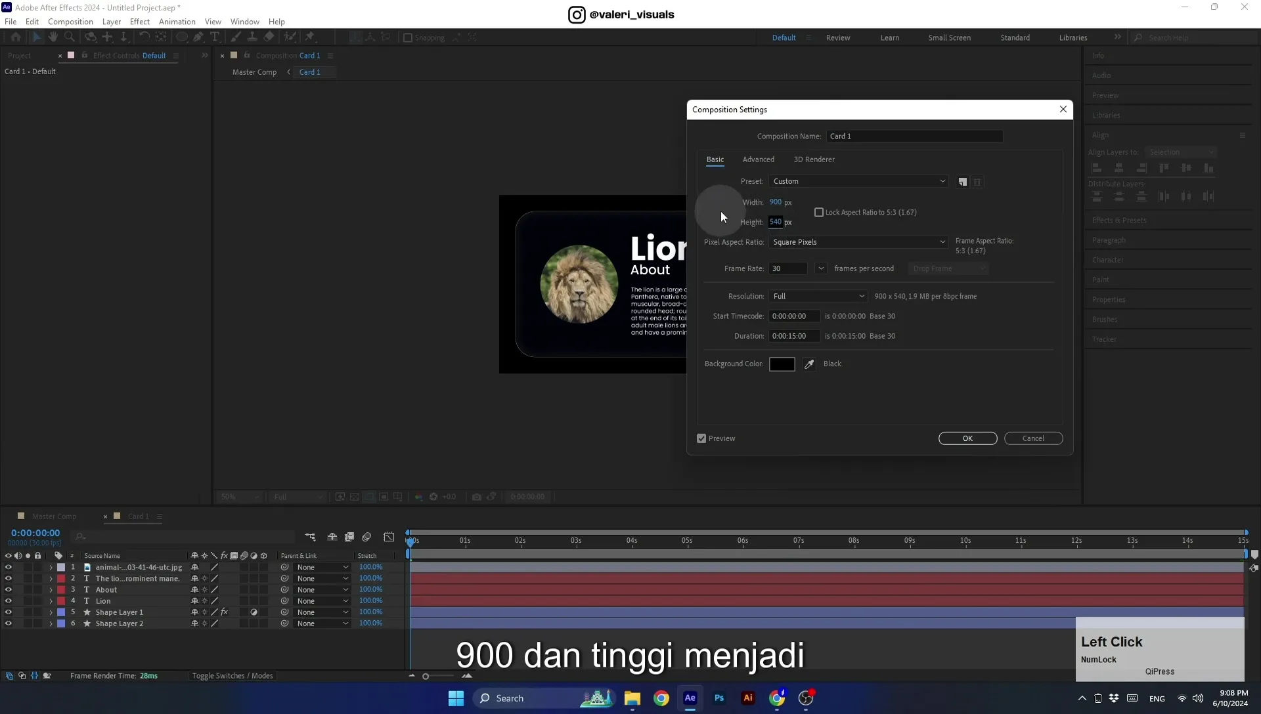
Task: Expand the Shape Layer 1 properties twirl
Action: click(51, 612)
